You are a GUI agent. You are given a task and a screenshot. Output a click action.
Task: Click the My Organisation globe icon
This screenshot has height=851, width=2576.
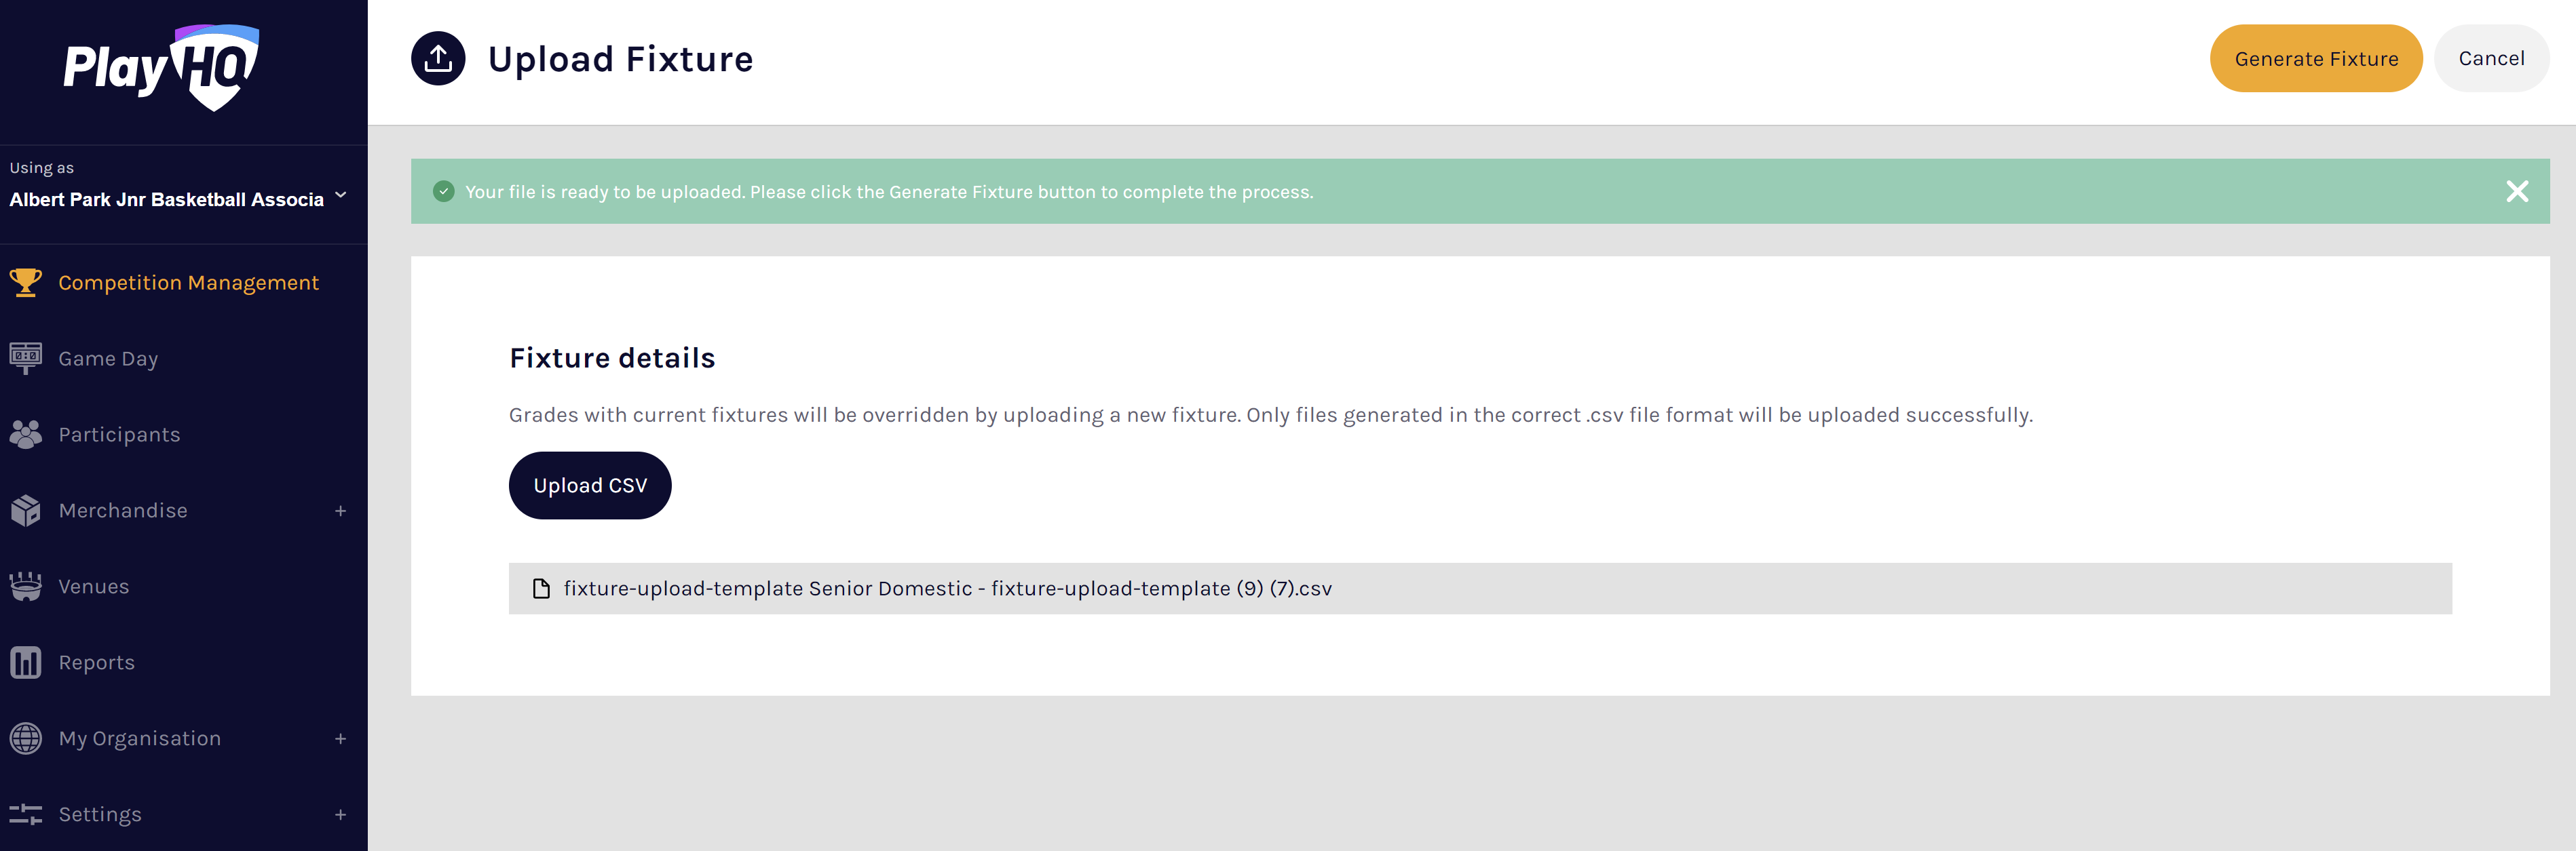(x=25, y=738)
